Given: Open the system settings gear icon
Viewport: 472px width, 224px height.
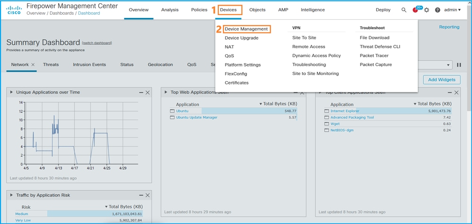Looking at the screenshot, I should coord(427,10).
